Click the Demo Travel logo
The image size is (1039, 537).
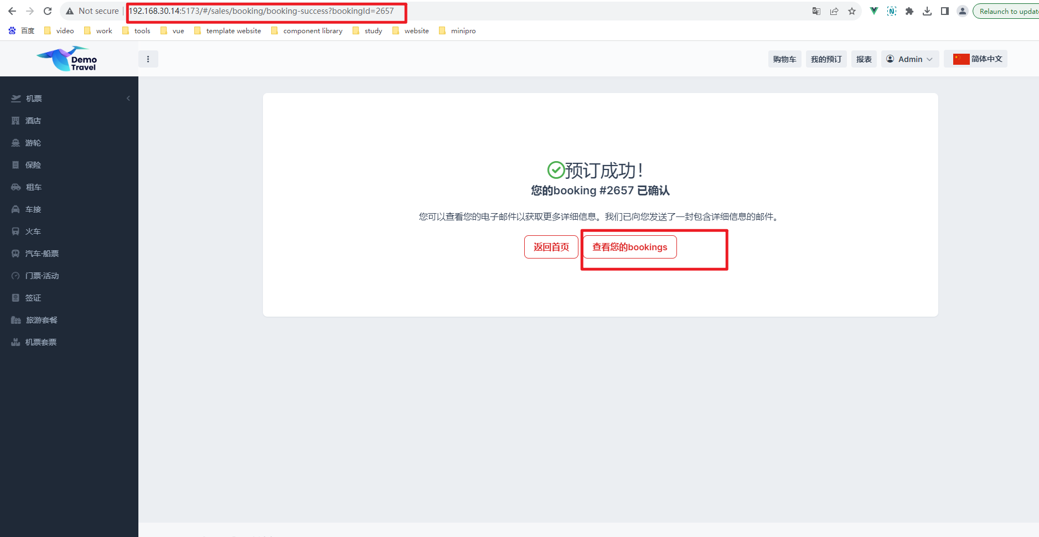tap(68, 59)
